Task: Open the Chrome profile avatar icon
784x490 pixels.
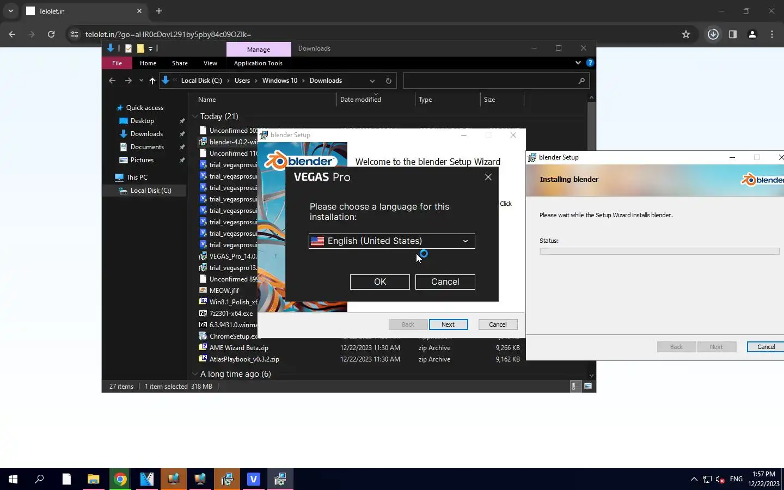Action: click(x=752, y=34)
